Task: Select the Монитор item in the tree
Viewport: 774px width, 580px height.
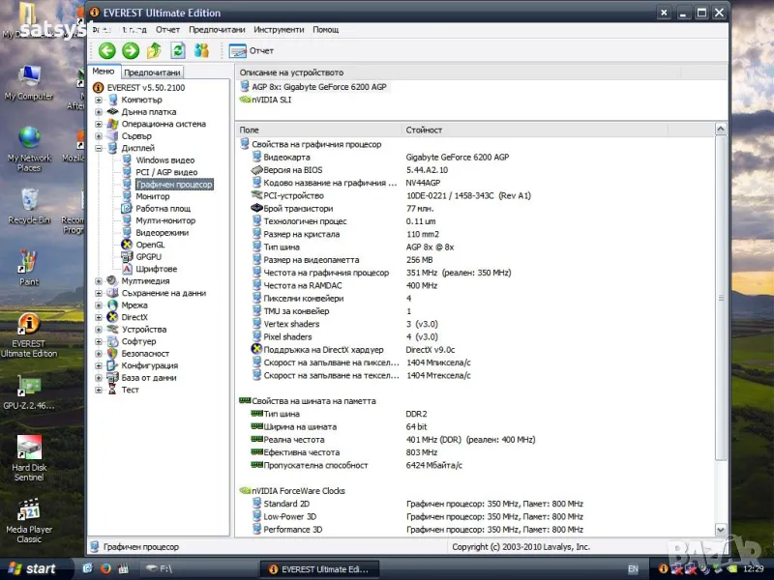Action: (x=152, y=196)
